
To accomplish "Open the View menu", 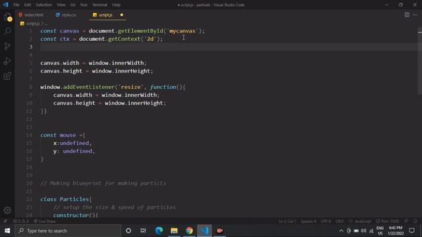I will coord(61,5).
